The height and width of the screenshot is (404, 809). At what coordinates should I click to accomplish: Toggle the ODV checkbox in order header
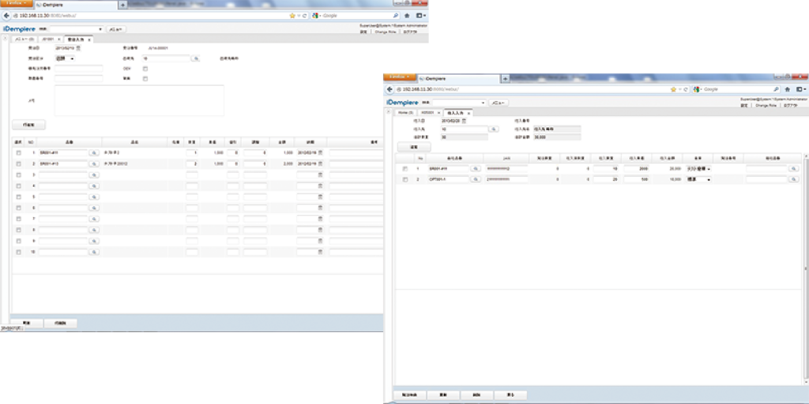145,69
